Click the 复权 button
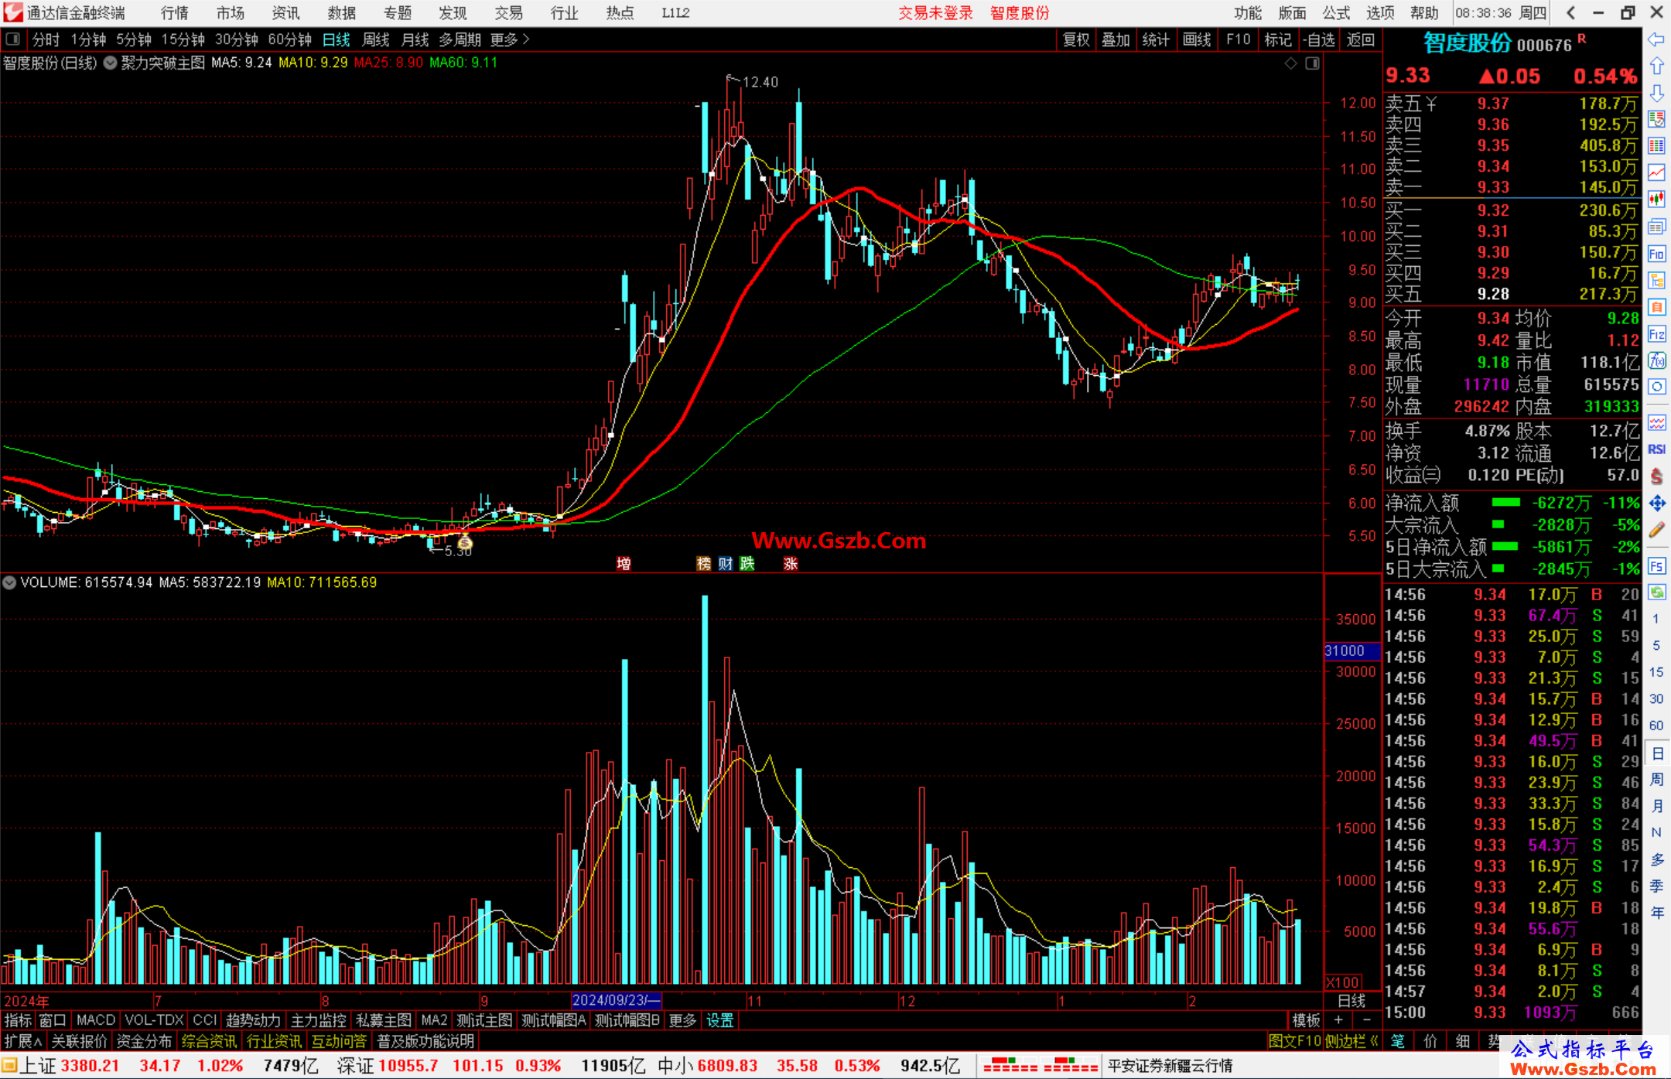Viewport: 1671px width, 1079px height. click(x=1076, y=39)
